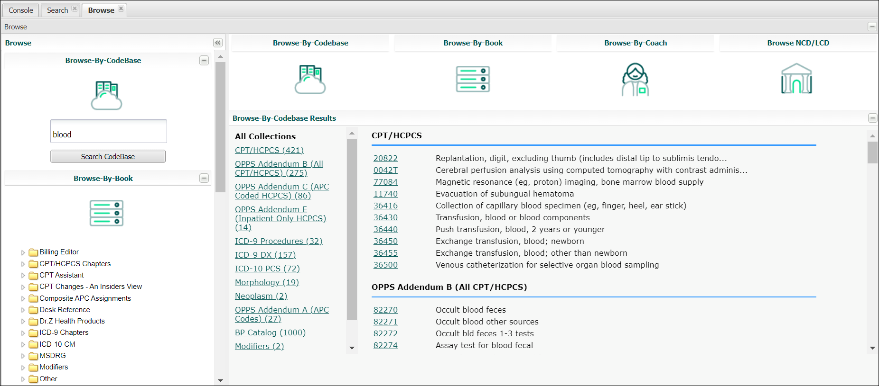Switch to the Console tab

click(21, 10)
